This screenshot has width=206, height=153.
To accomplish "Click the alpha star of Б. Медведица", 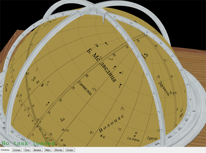I will 106,43.
